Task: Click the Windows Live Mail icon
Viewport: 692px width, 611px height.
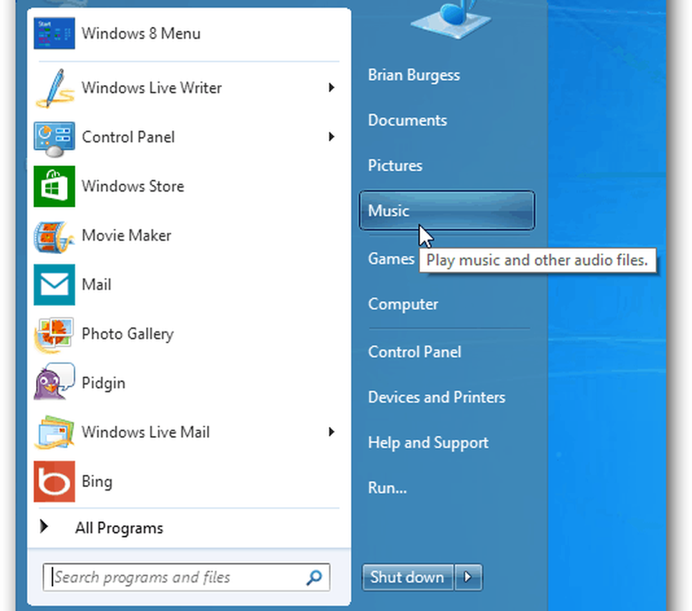Action: point(54,432)
